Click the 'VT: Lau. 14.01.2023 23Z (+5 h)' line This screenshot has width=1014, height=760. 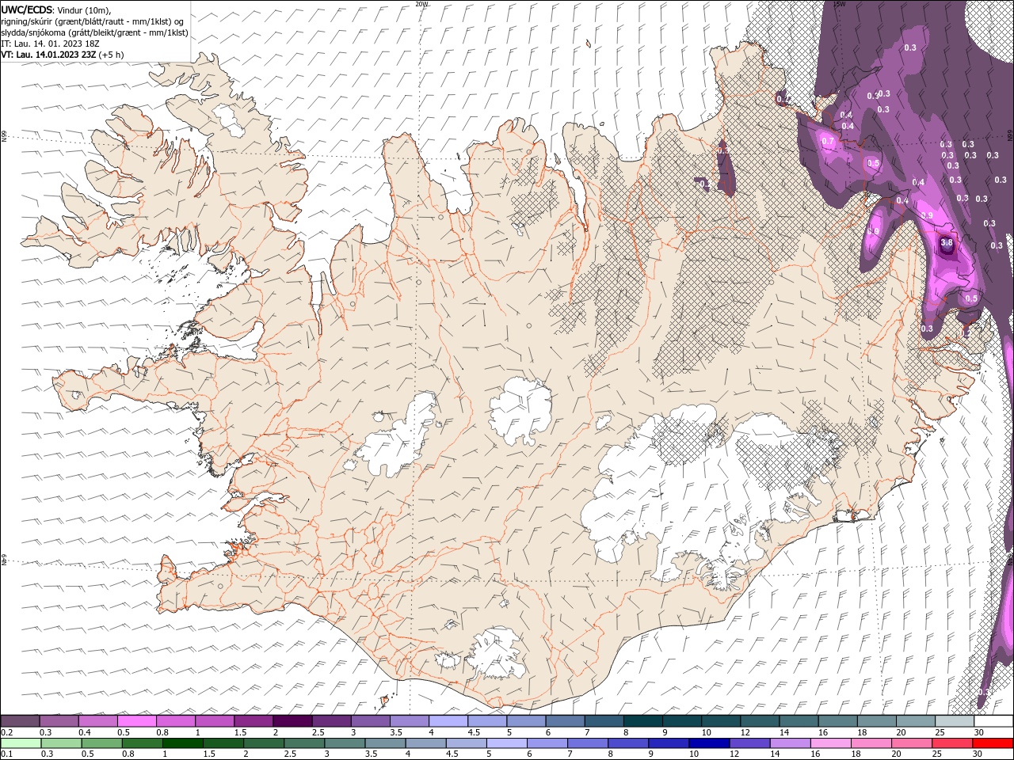62,55
